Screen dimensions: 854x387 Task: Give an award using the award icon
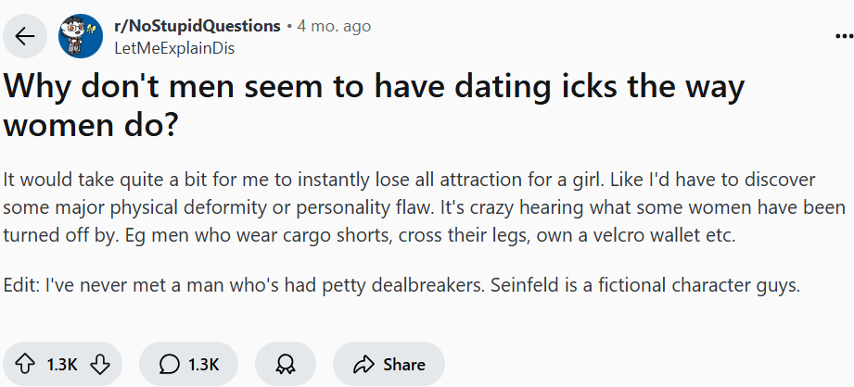click(x=284, y=364)
